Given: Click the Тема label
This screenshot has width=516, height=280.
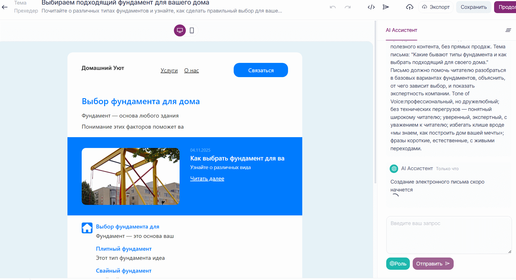Looking at the screenshot, I should 20,3.
